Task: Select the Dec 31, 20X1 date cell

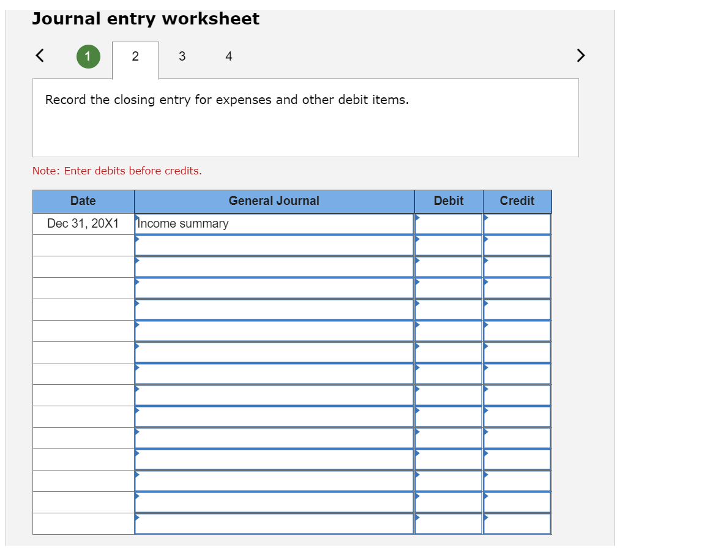Action: (83, 223)
